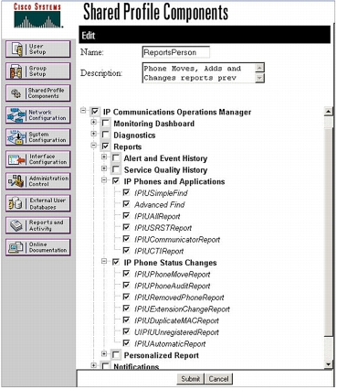Click the Name input field

(x=176, y=52)
